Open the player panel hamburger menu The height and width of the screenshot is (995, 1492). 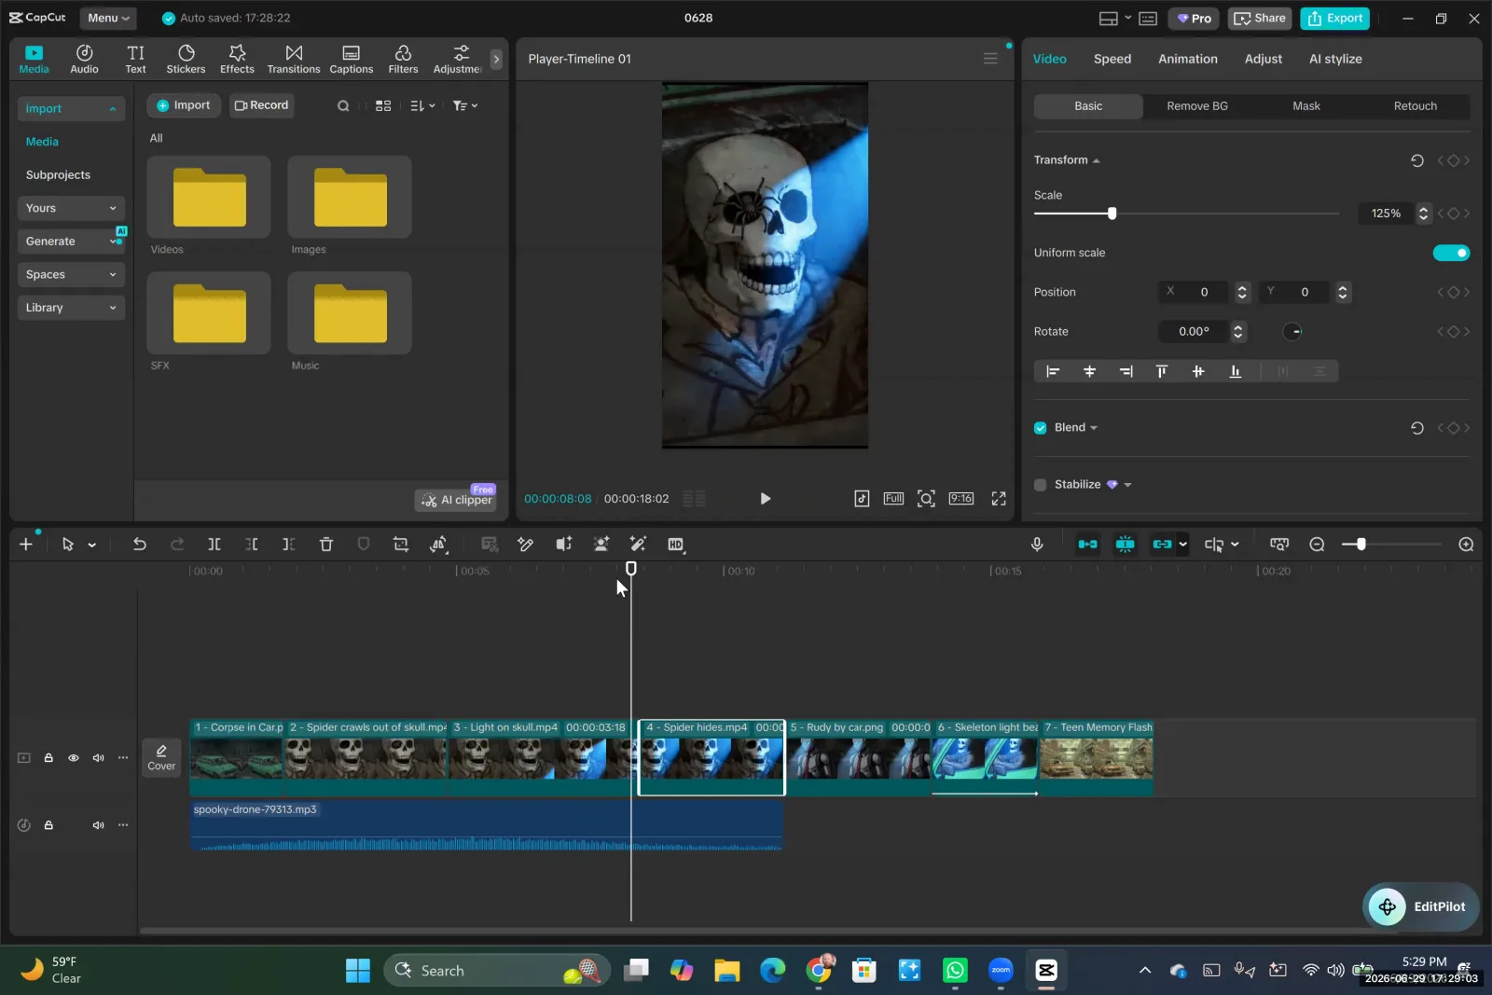pos(990,59)
